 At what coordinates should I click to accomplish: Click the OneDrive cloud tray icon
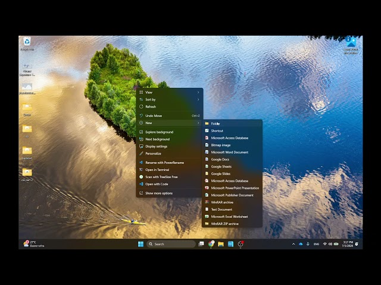[x=301, y=244]
